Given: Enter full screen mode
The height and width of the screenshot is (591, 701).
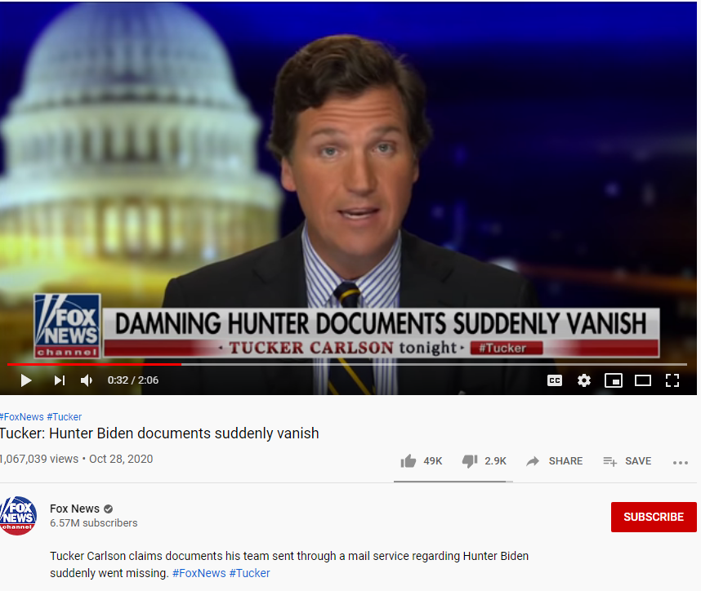Looking at the screenshot, I should 672,380.
